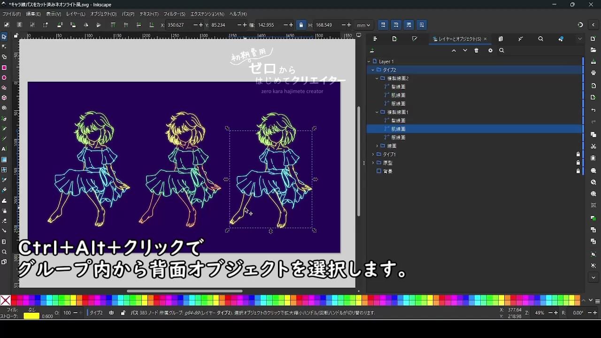This screenshot has height=338, width=601.
Task: Click the yellow stroke color swatch
Action: (31, 316)
